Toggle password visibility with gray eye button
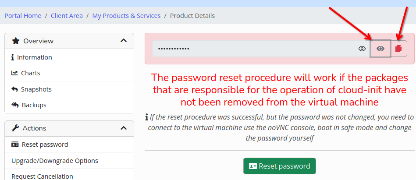 (380, 49)
